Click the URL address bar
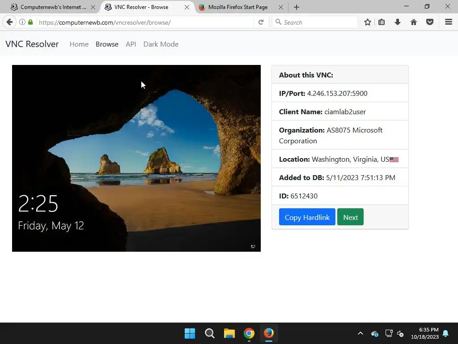The width and height of the screenshot is (458, 344). pyautogui.click(x=144, y=22)
